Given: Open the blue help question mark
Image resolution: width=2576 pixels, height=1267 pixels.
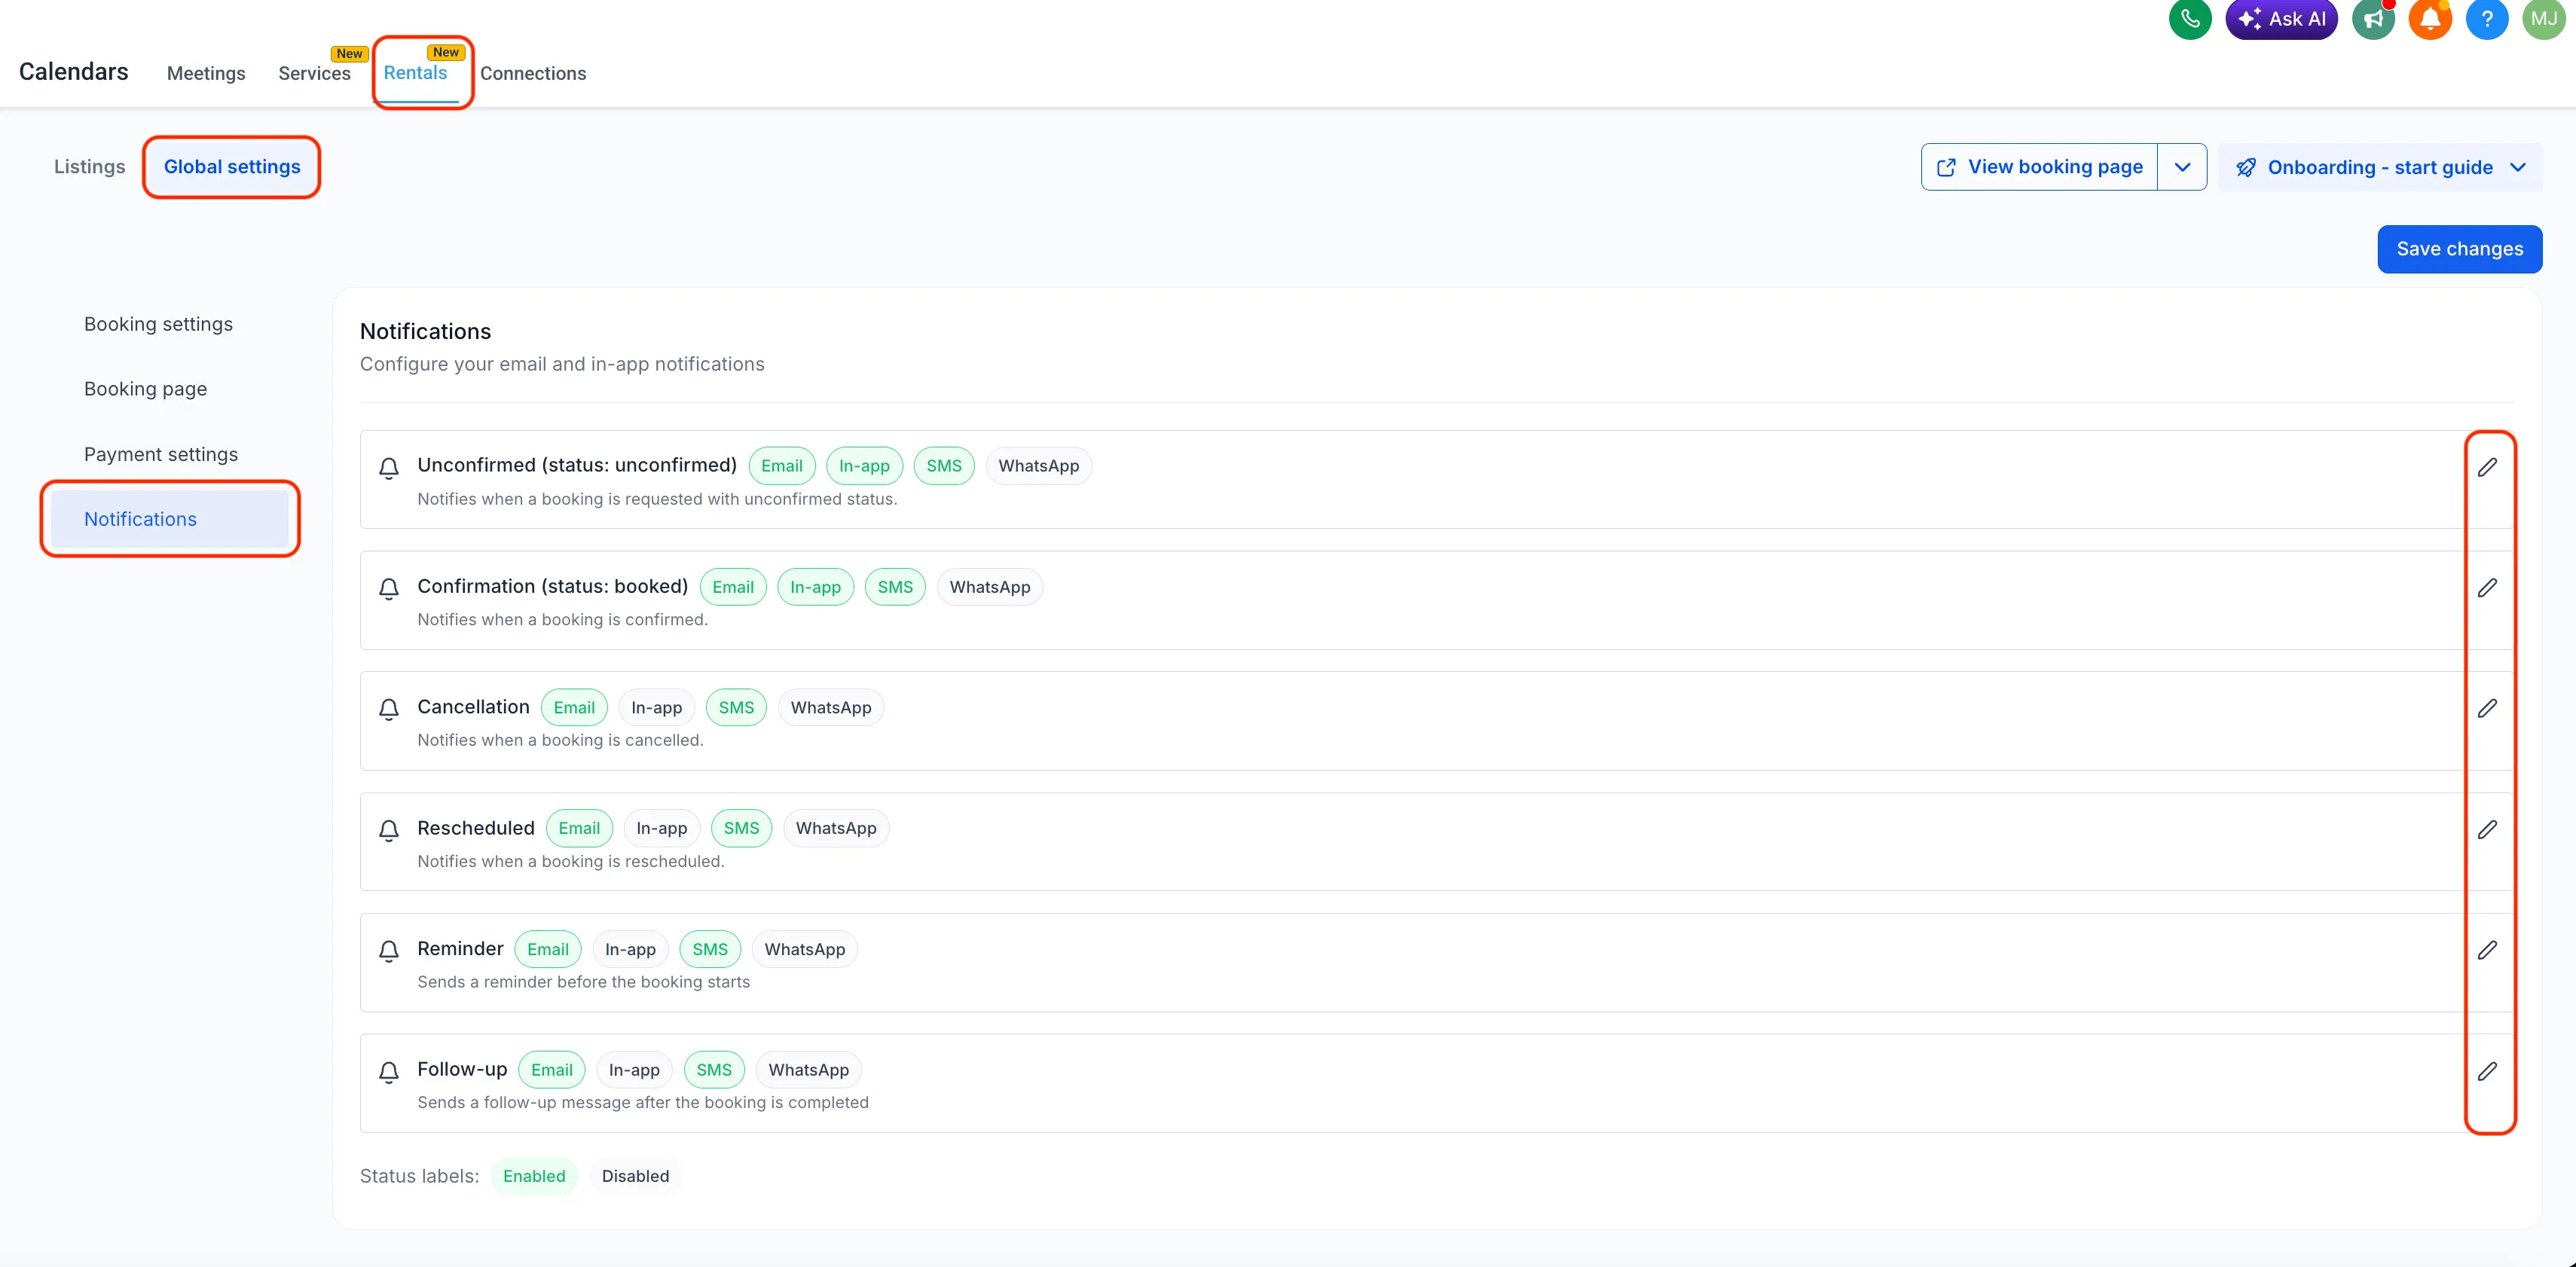Looking at the screenshot, I should [2487, 19].
